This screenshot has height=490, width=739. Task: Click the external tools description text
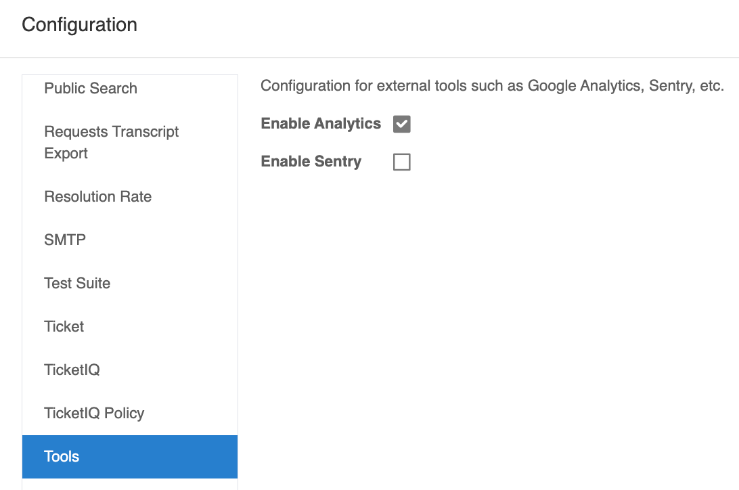(492, 86)
